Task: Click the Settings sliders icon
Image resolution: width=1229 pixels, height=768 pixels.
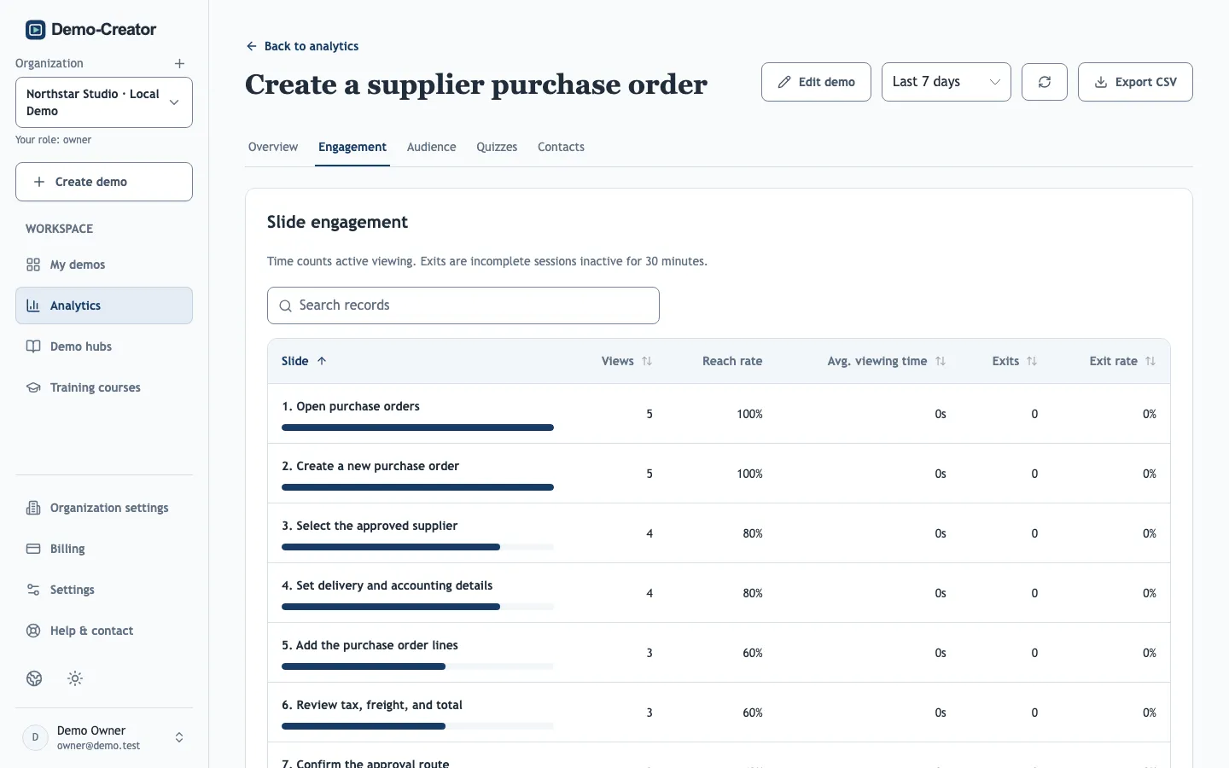Action: (33, 590)
